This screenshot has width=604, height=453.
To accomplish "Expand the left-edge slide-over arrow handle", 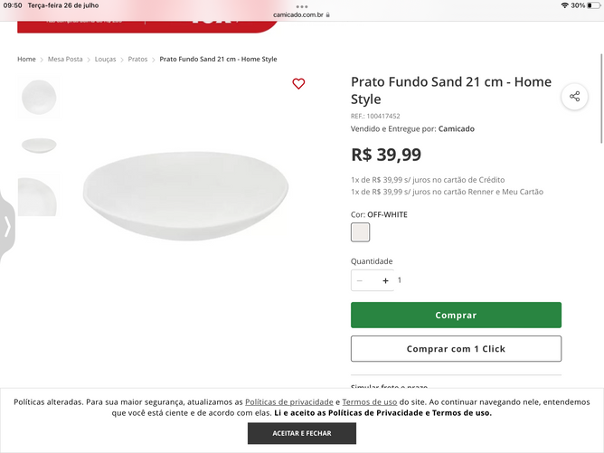I will (7, 226).
